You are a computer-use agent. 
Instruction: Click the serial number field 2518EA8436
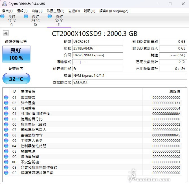tap(97, 48)
